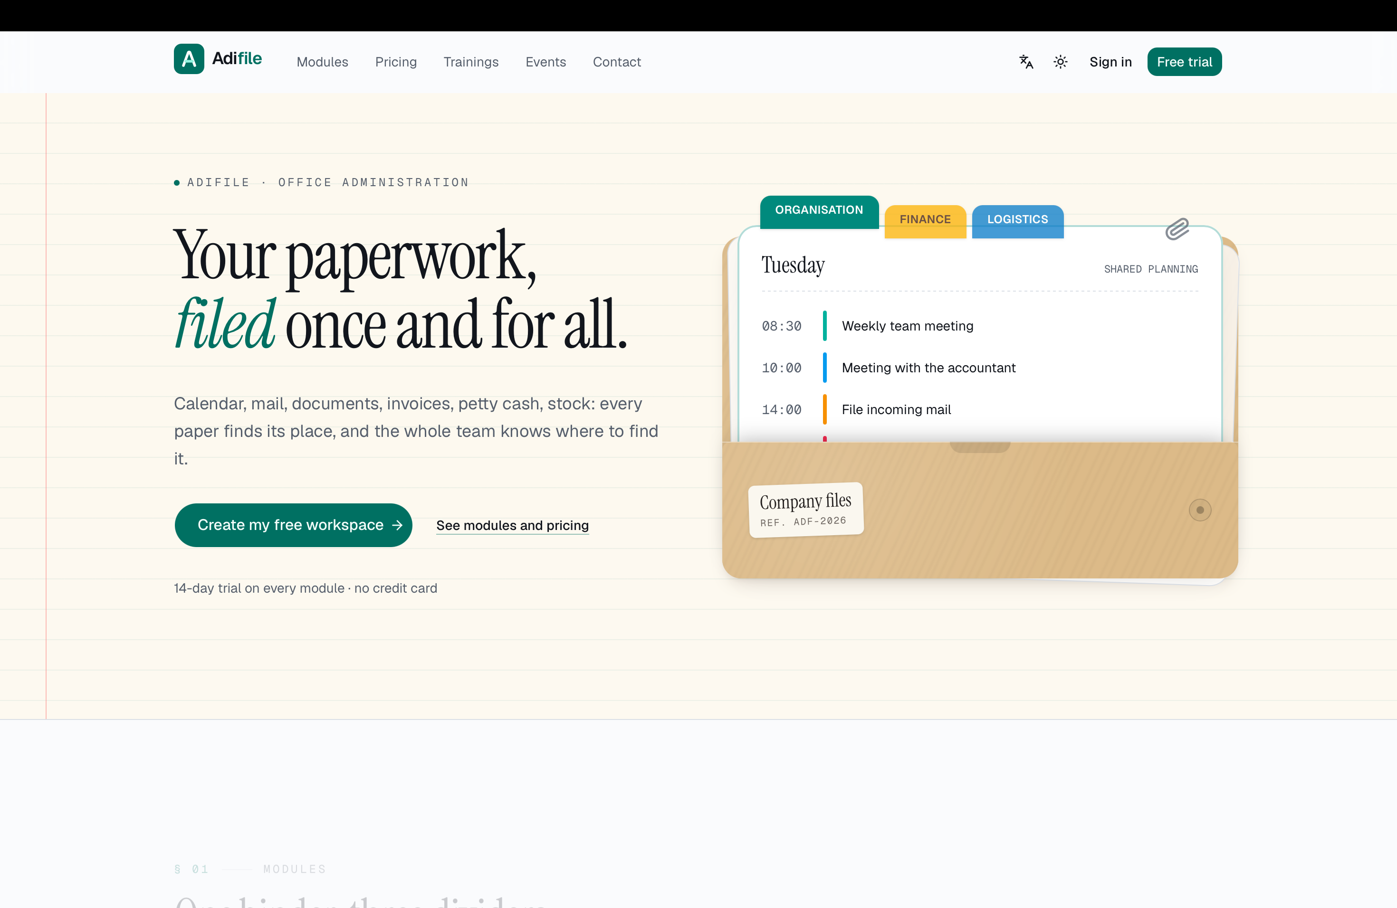The image size is (1397, 908).
Task: Toggle the light/dark theme sun icon
Action: click(x=1060, y=62)
